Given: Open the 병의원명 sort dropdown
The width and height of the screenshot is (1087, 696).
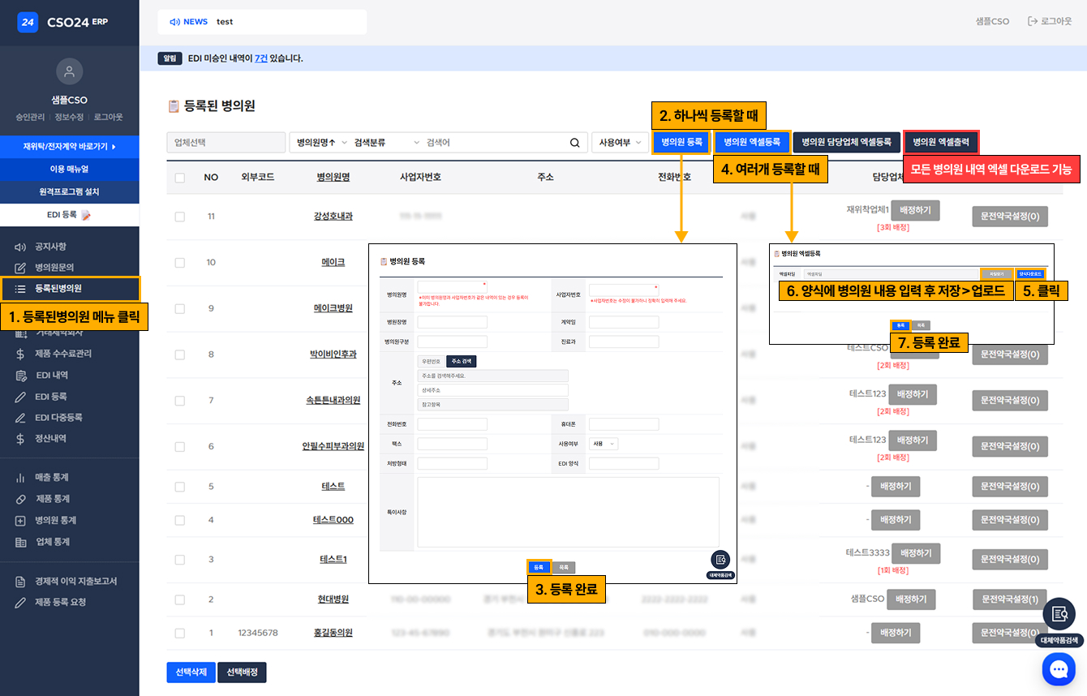Looking at the screenshot, I should point(317,143).
